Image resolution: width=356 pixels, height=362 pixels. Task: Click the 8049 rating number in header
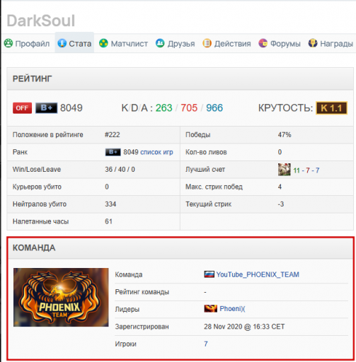[71, 108]
